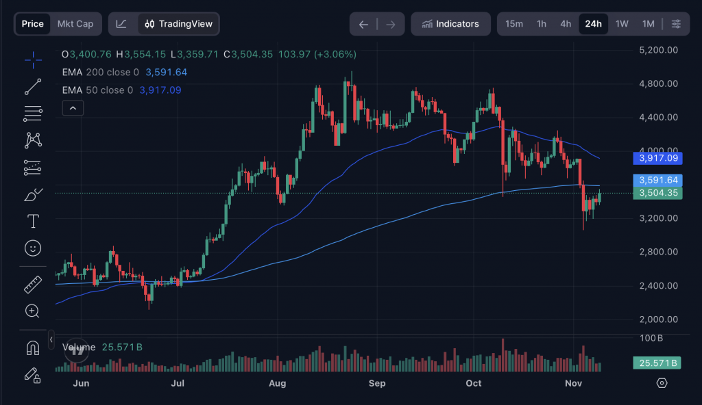Toggle drawing lock mode
The height and width of the screenshot is (405, 702).
[32, 375]
